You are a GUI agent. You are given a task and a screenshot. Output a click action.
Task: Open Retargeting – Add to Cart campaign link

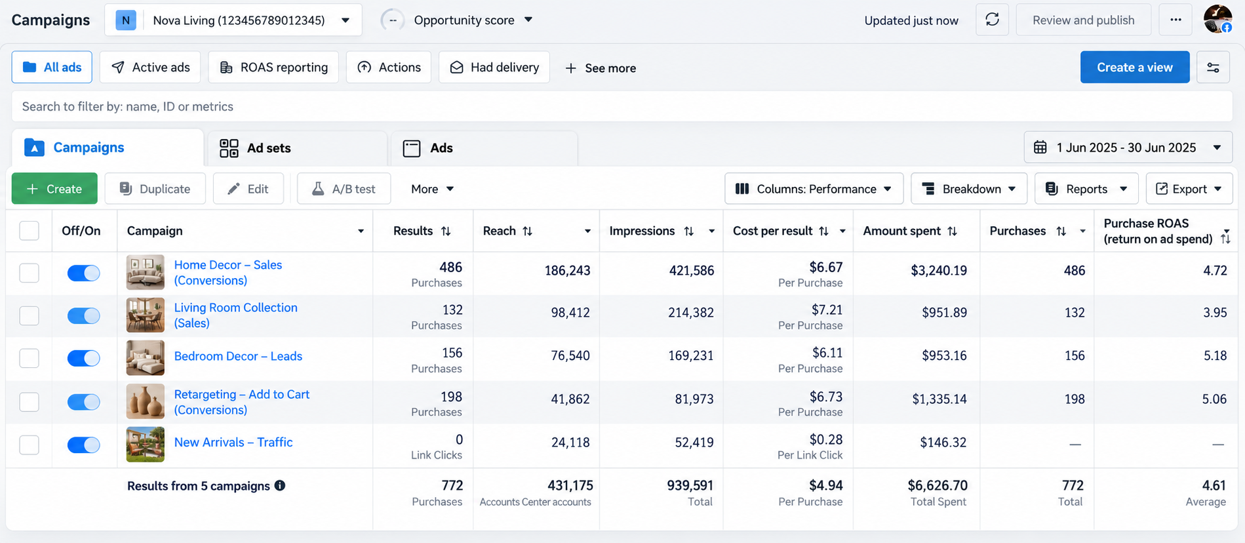tap(241, 402)
